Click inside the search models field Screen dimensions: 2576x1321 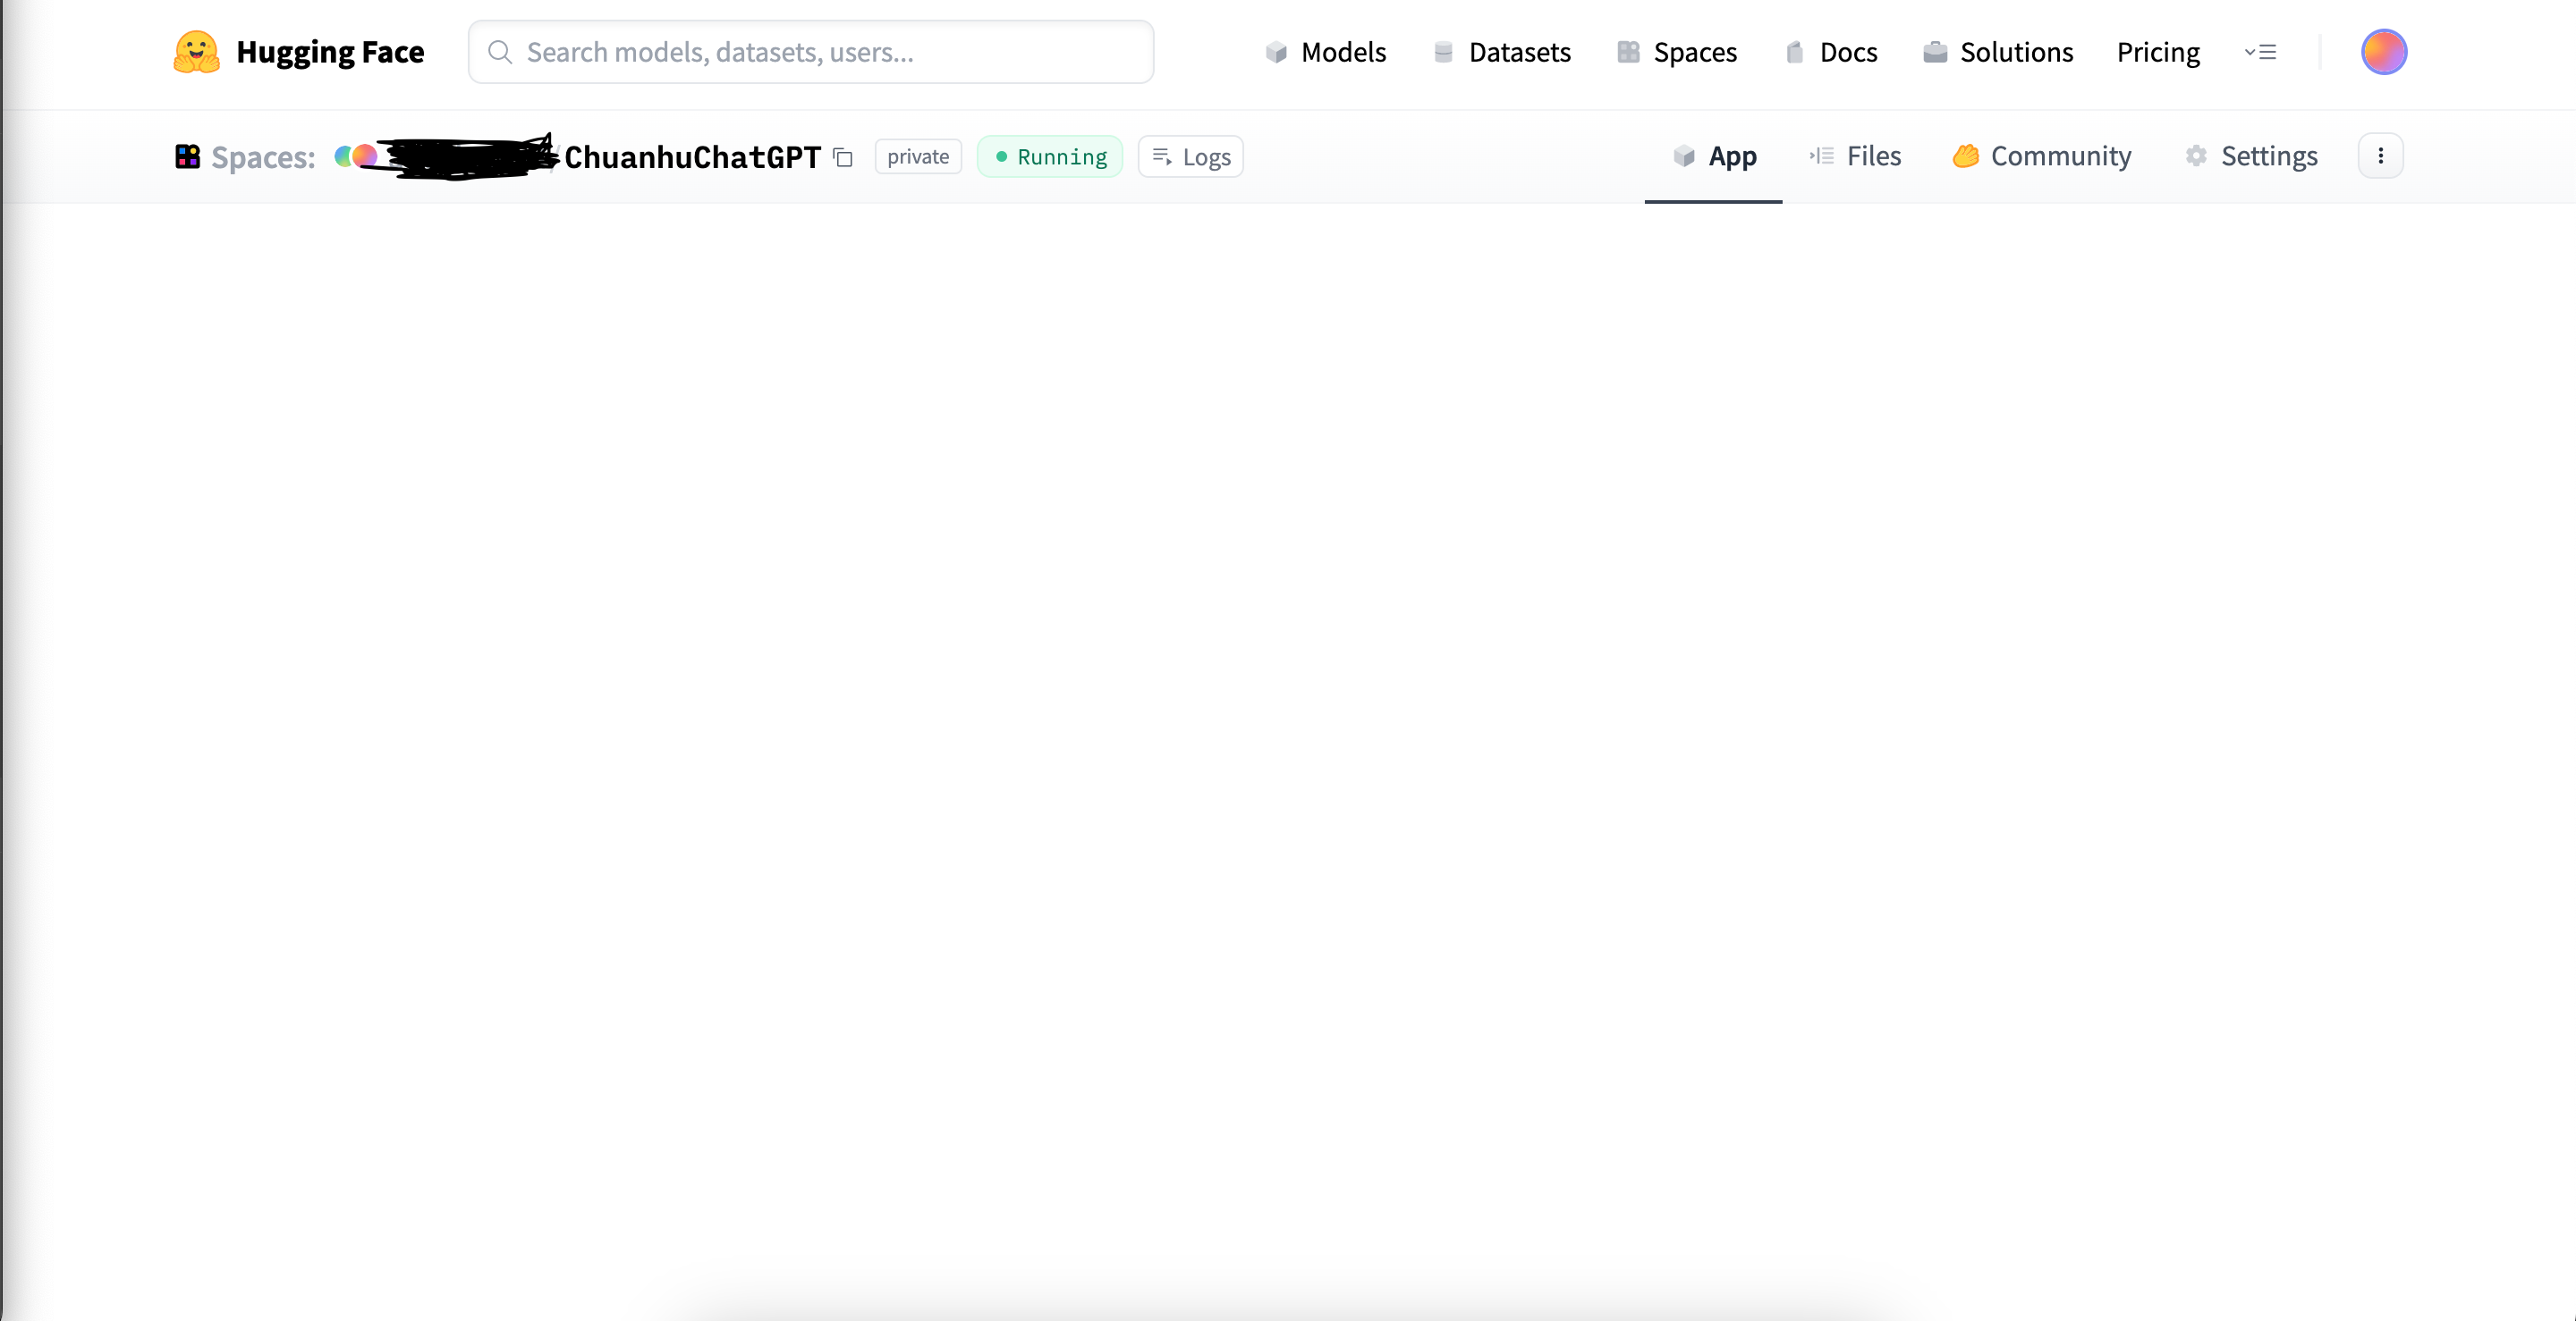[x=810, y=51]
